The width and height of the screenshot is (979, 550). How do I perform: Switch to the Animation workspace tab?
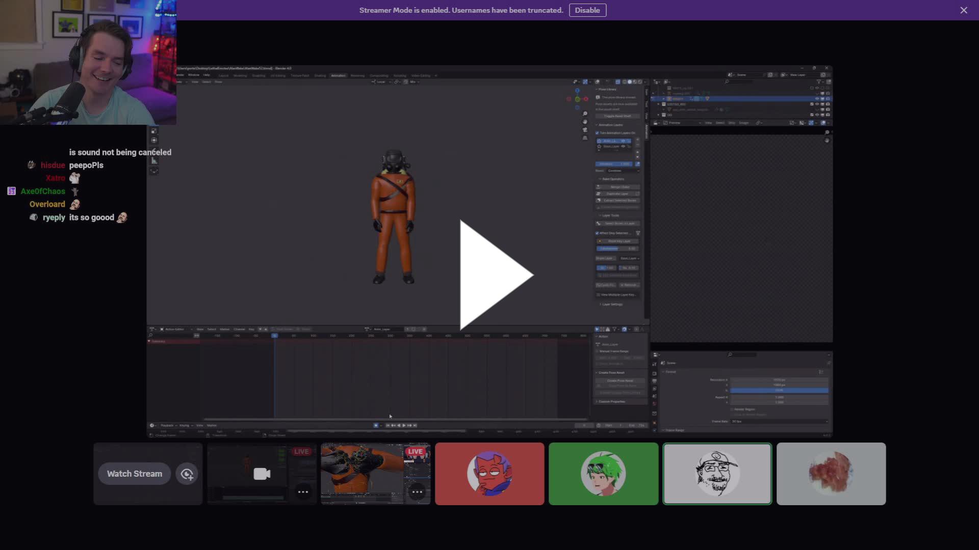[x=339, y=75]
